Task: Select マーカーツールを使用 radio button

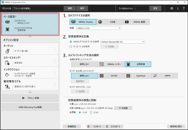Action: (x=71, y=46)
